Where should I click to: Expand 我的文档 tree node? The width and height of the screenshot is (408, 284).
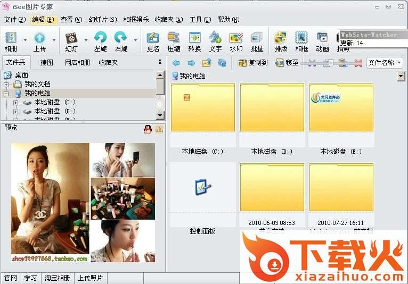(6, 85)
